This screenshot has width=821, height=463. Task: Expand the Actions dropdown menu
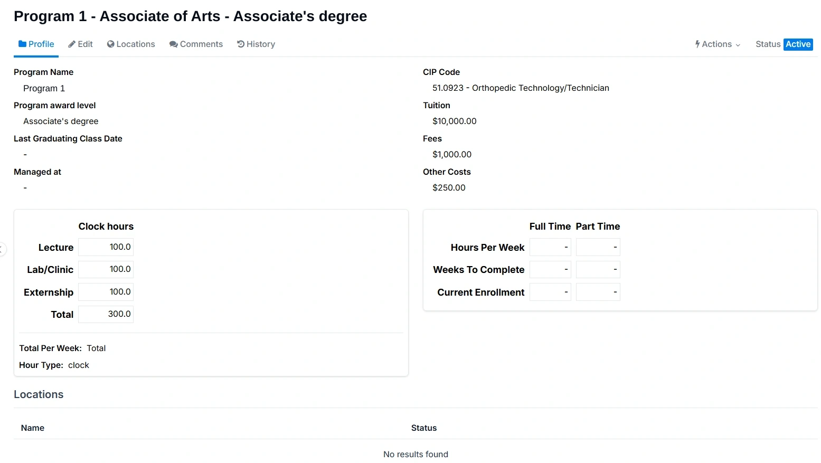click(718, 44)
